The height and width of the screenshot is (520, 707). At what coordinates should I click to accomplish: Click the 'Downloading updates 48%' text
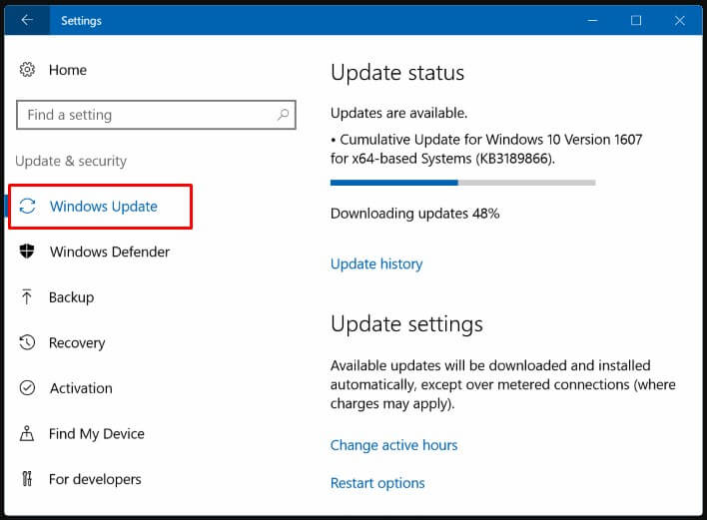(414, 214)
